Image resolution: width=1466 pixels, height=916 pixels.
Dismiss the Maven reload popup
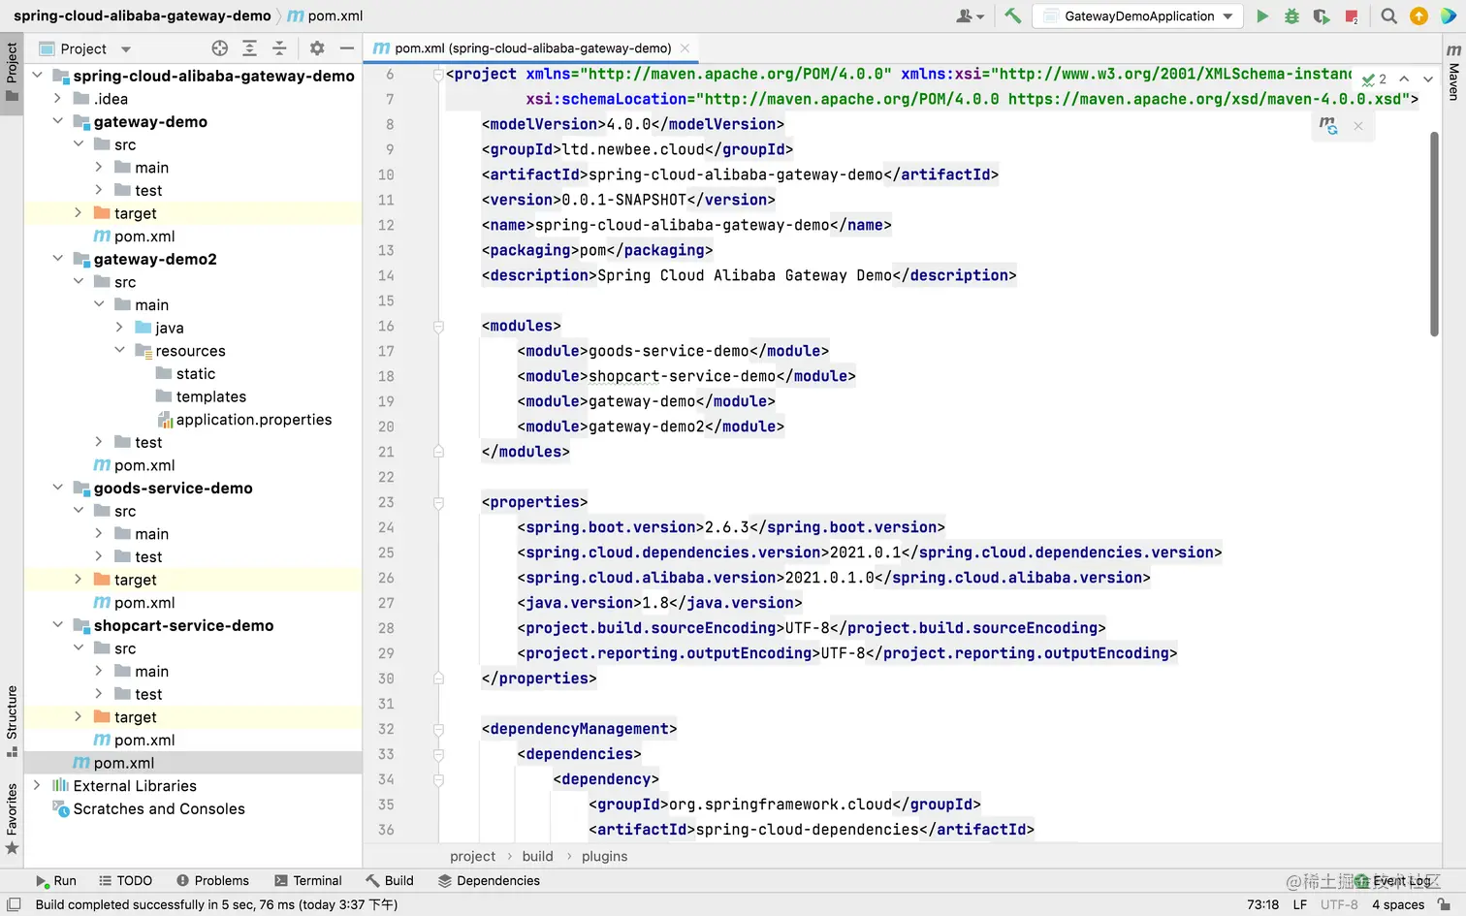tap(1358, 126)
